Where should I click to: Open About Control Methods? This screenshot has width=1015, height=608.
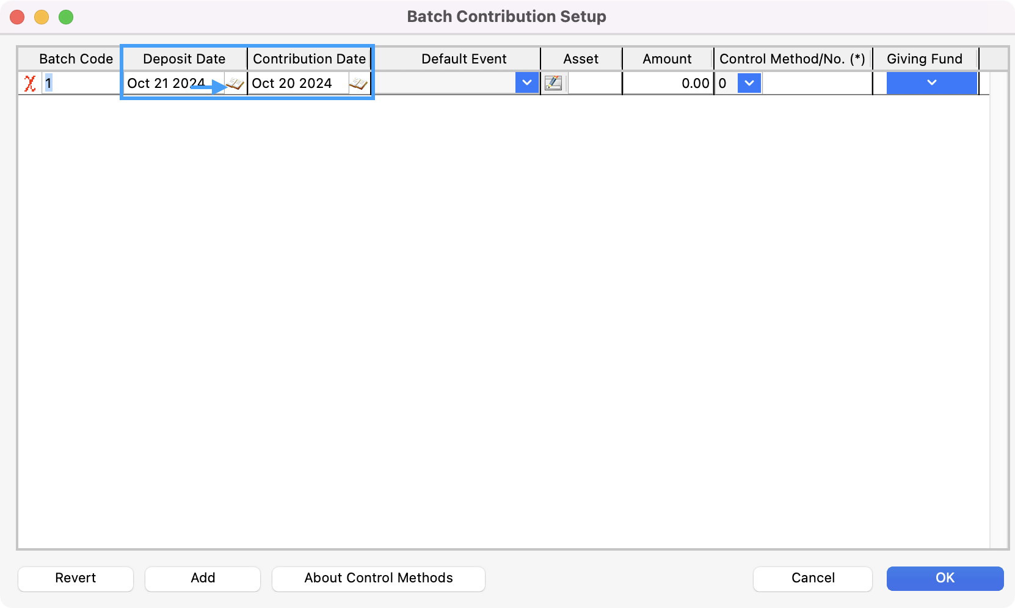coord(378,578)
